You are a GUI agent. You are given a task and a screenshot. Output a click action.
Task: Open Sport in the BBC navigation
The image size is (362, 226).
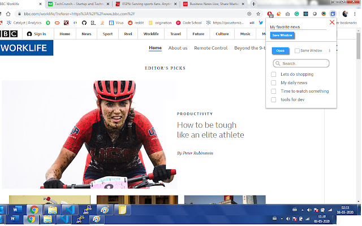(107, 34)
